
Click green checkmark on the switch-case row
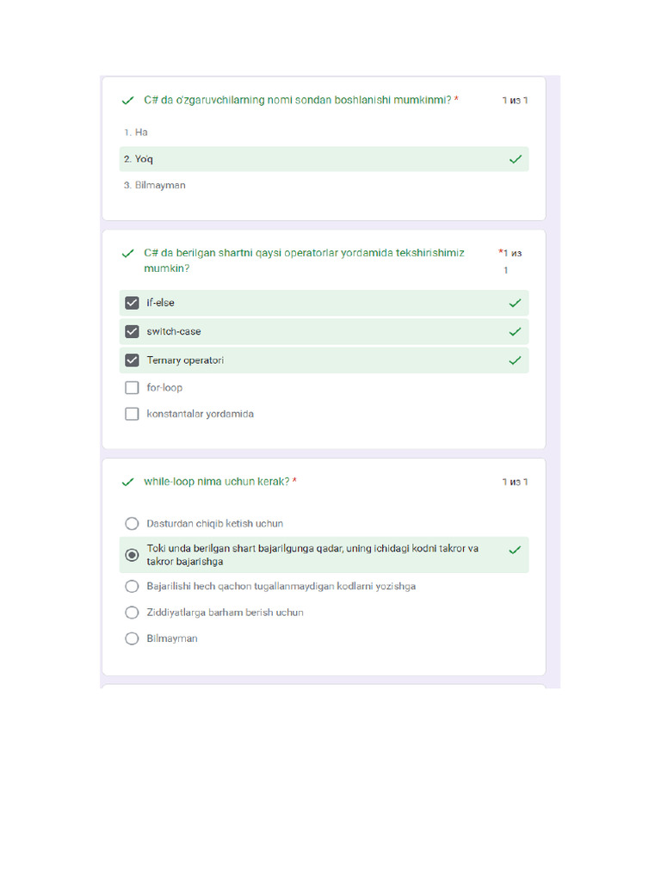(x=515, y=331)
